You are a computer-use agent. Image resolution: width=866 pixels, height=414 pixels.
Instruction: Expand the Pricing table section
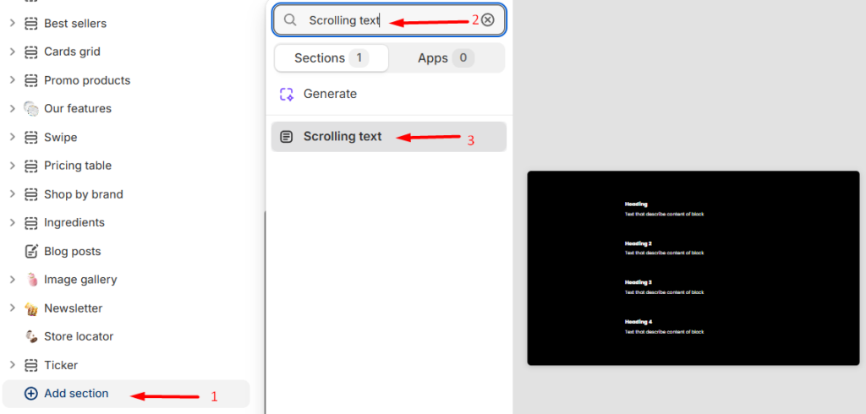coord(12,166)
